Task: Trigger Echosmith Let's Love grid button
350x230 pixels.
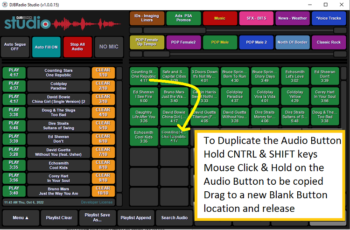Action: click(x=295, y=77)
